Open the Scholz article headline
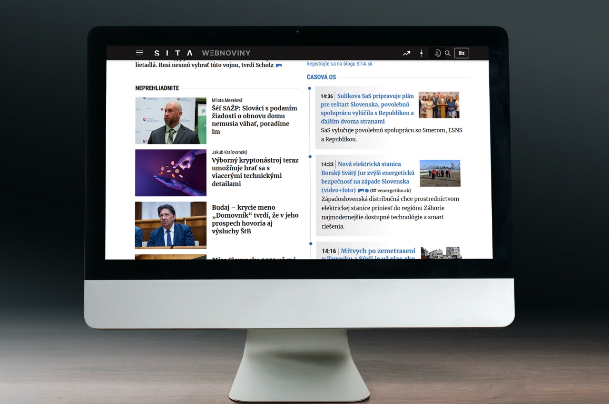This screenshot has height=404, width=609. [x=205, y=65]
